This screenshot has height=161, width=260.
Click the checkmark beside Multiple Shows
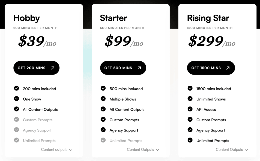point(103,99)
